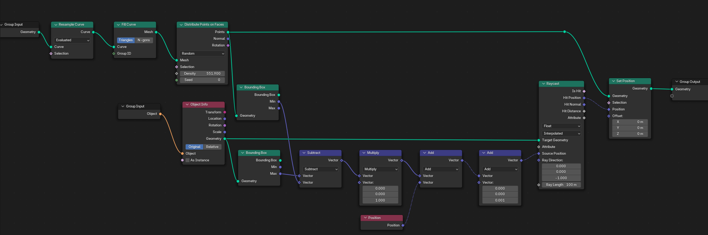The width and height of the screenshot is (708, 235).
Task: Click the Density input socket
Action: tap(177, 74)
